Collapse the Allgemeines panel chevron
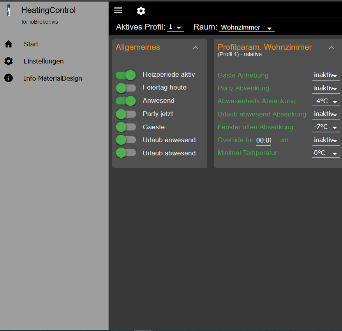The height and width of the screenshot is (331, 342). pyautogui.click(x=196, y=48)
